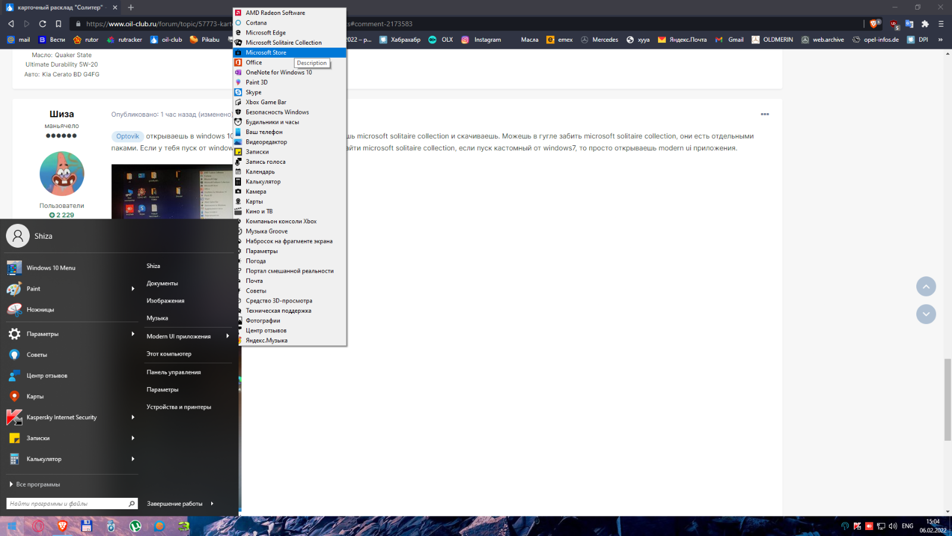Click the Завершение работы button
The image size is (952, 536).
coord(175,504)
